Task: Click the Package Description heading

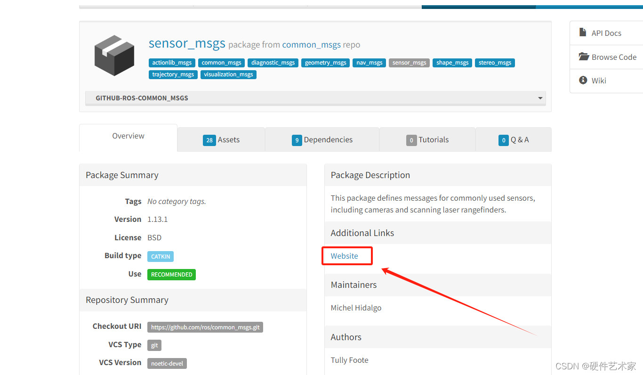Action: click(x=370, y=175)
